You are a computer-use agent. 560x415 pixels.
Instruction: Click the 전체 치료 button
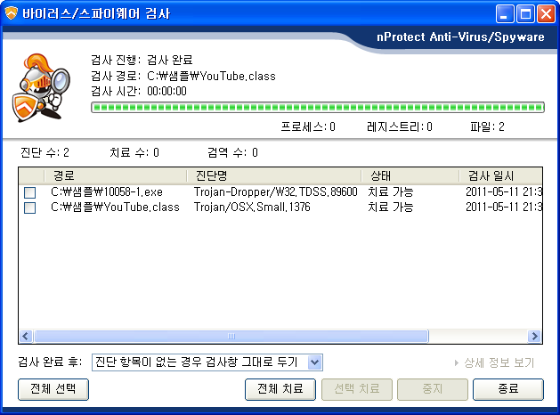280,389
